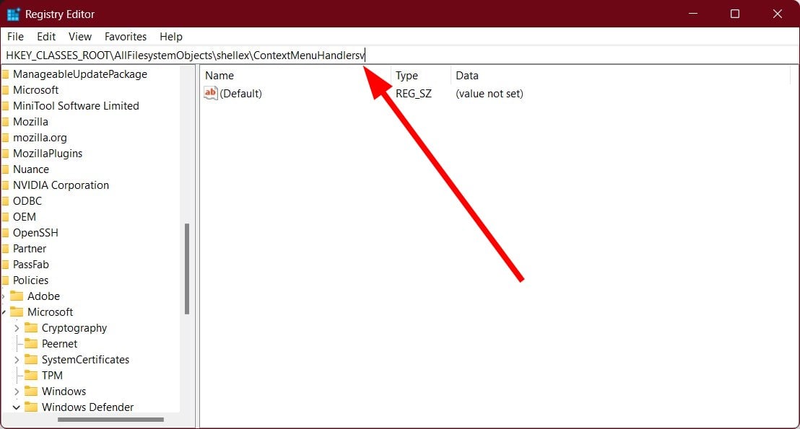Collapse the Windows Defender key chevron
Image resolution: width=800 pixels, height=429 pixels.
(17, 407)
